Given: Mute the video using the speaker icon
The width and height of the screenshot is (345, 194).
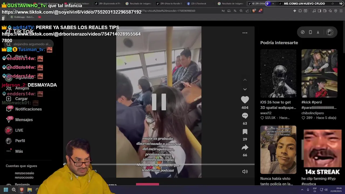Looking at the screenshot, I should pyautogui.click(x=245, y=171).
